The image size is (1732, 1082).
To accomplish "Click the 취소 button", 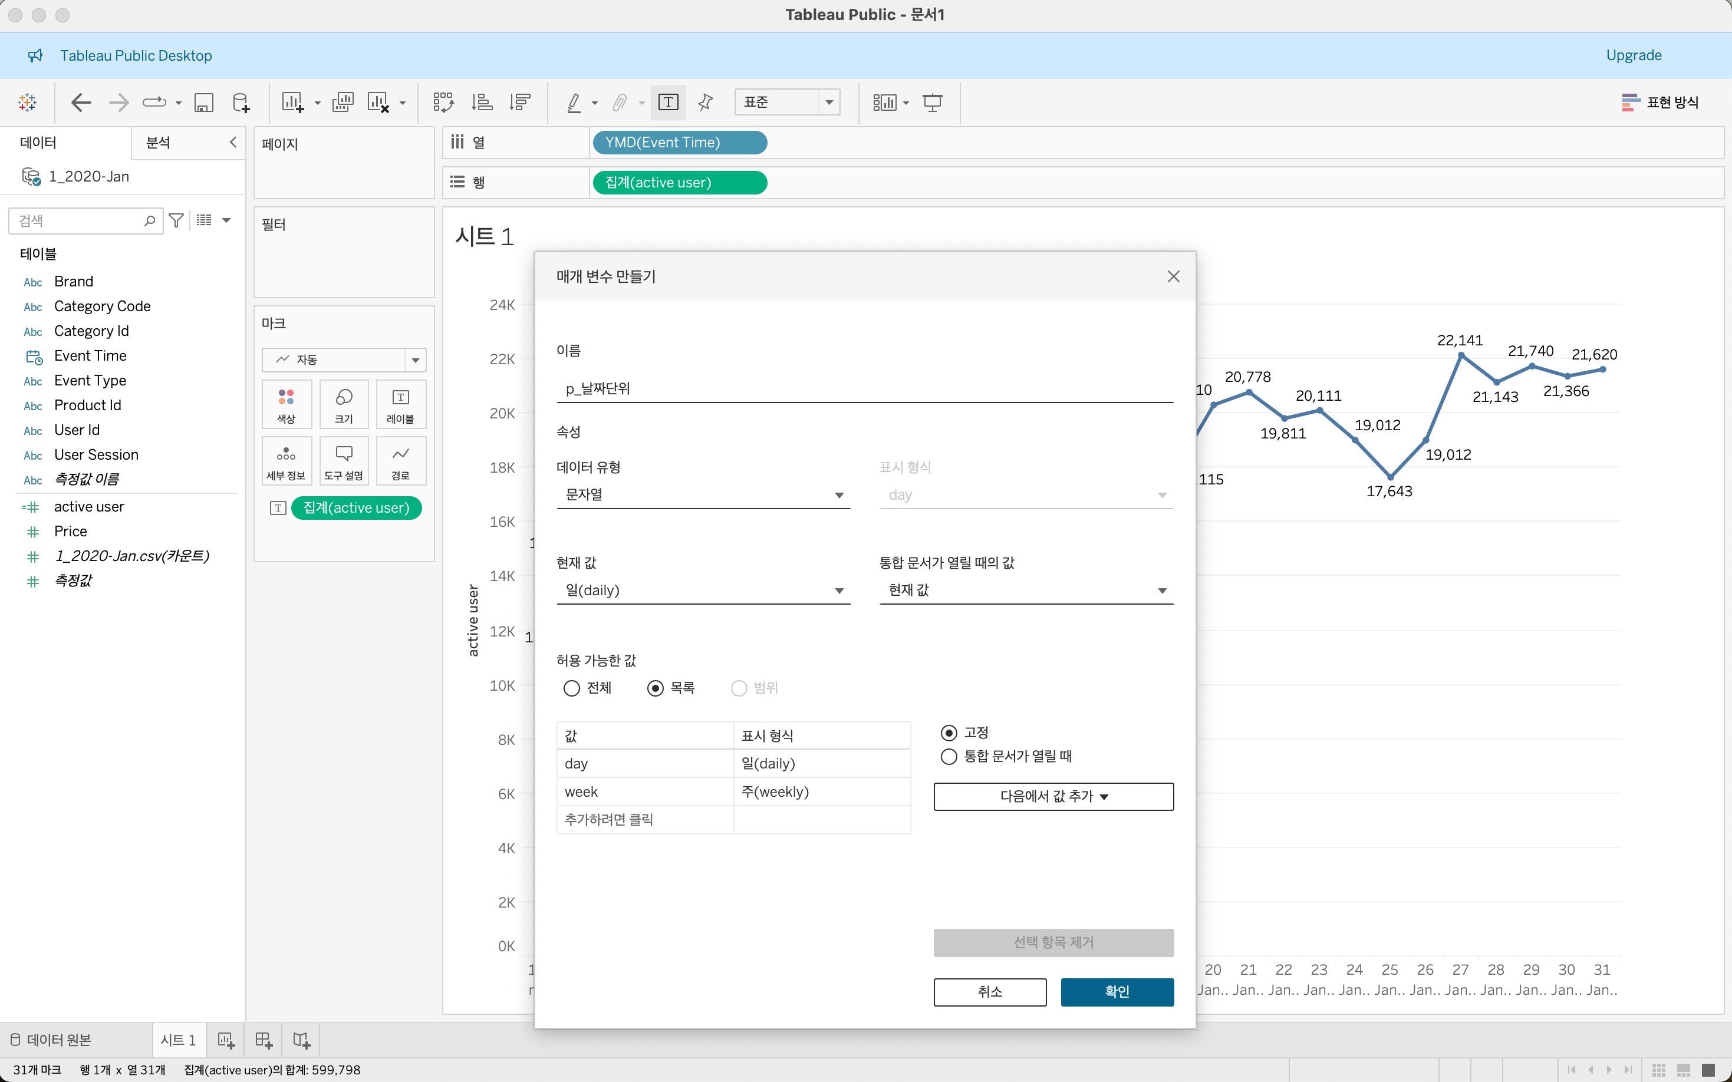I will click(990, 992).
